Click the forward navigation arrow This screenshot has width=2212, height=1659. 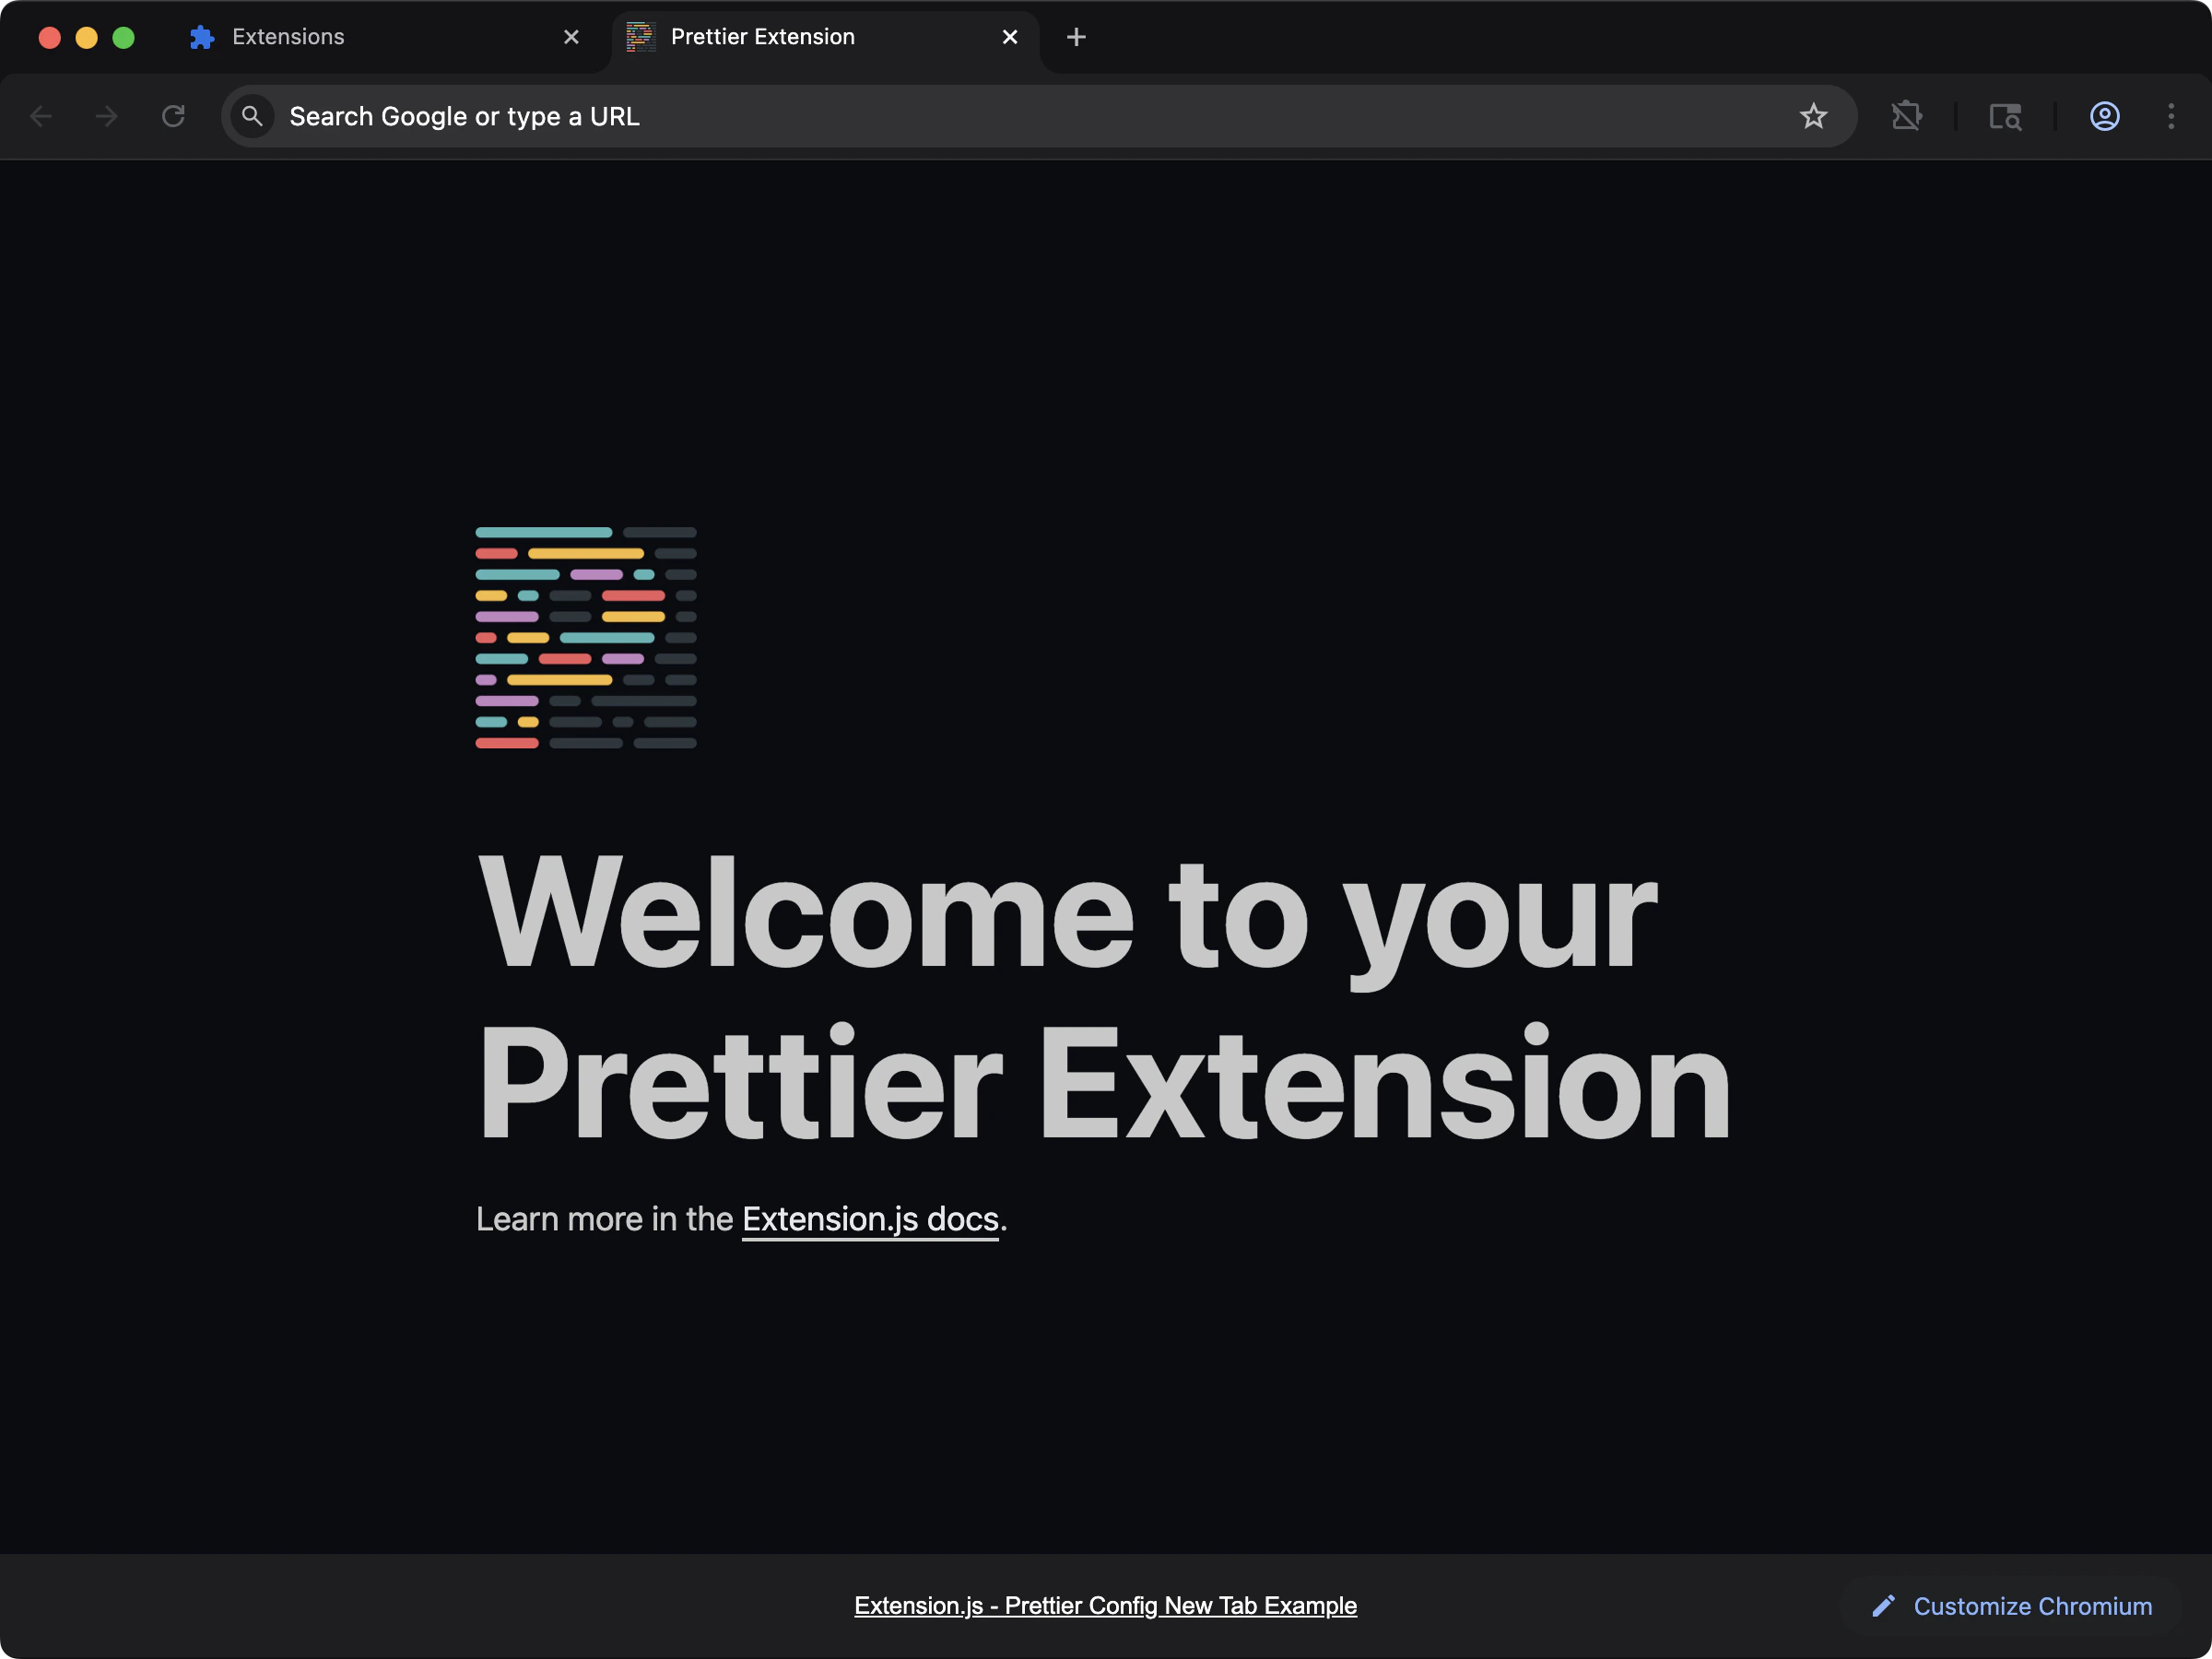(105, 116)
